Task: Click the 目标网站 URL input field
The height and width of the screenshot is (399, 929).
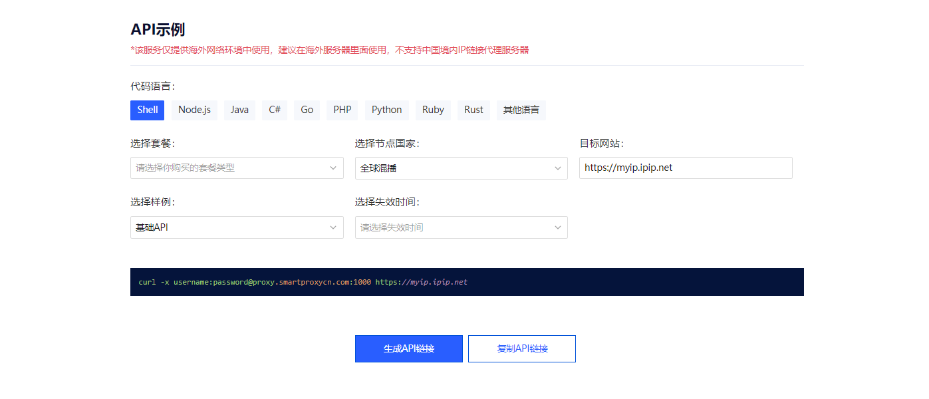Action: click(x=685, y=168)
